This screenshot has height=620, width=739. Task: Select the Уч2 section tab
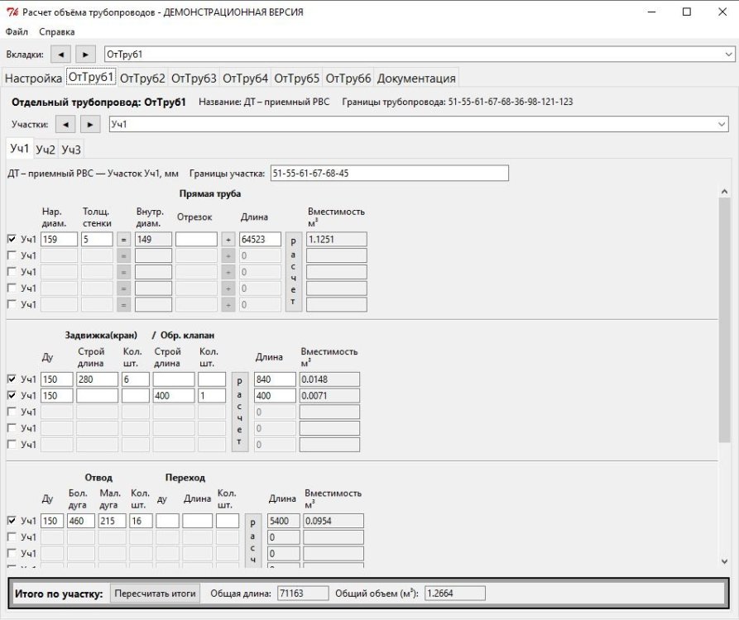coord(46,149)
